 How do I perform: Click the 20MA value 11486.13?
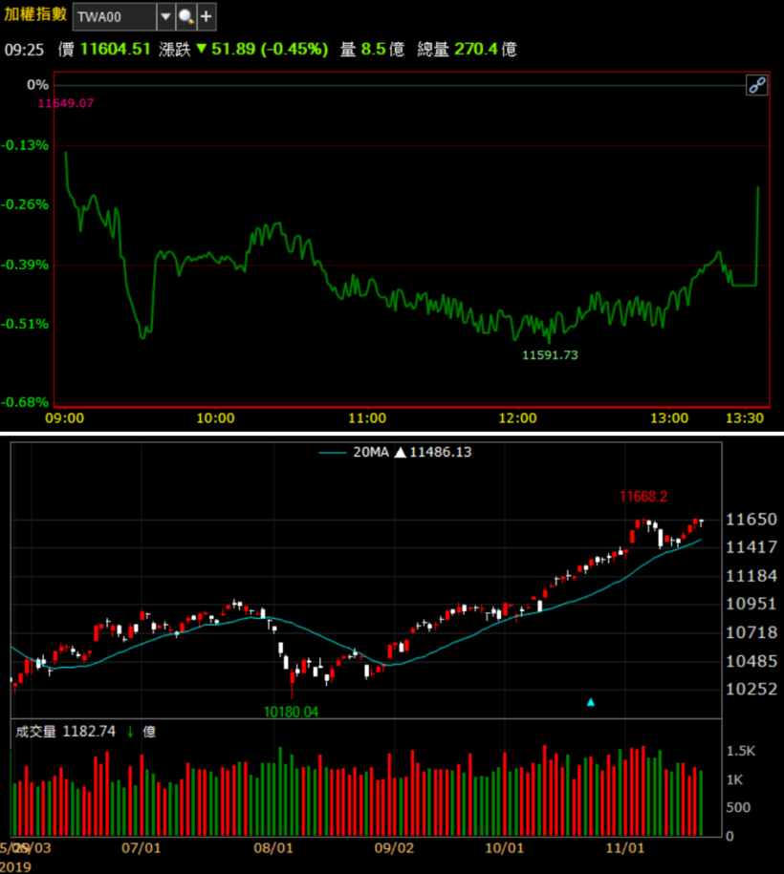[x=440, y=452]
